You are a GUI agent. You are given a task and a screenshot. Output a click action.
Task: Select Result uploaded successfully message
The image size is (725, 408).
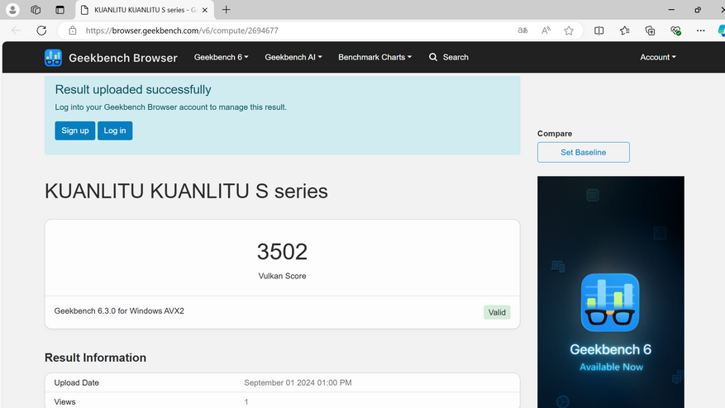click(133, 90)
